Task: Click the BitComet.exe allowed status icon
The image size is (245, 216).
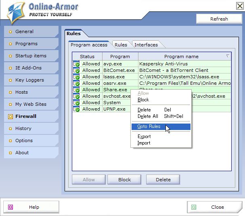Action: (x=76, y=70)
